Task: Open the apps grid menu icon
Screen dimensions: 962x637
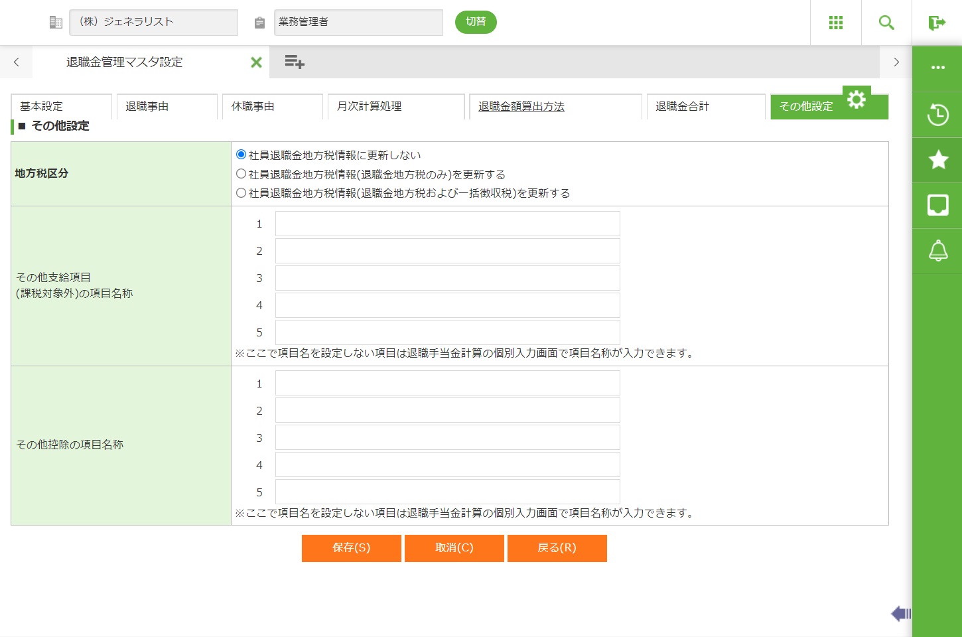Action: (x=835, y=23)
